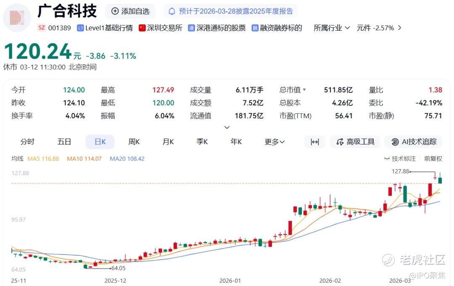Click the 成交量 value 6.11万手
The width and height of the screenshot is (454, 286).
250,90
